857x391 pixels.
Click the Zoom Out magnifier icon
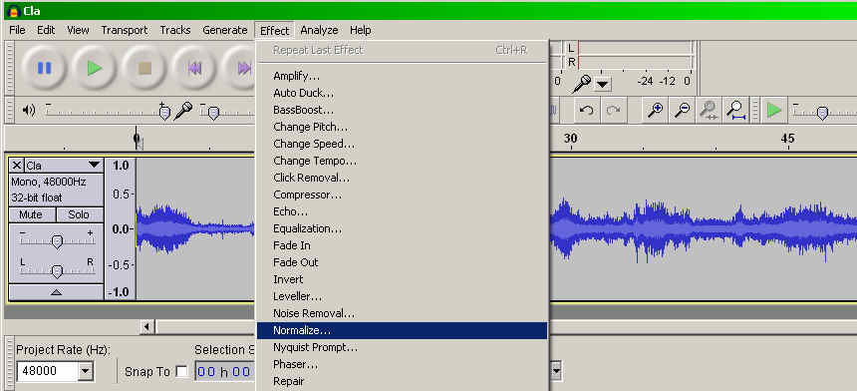coord(682,111)
